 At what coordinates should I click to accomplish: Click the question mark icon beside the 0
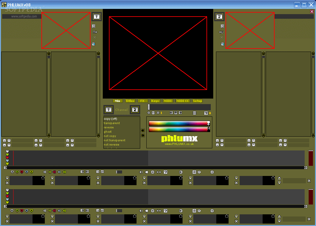click(x=206, y=113)
